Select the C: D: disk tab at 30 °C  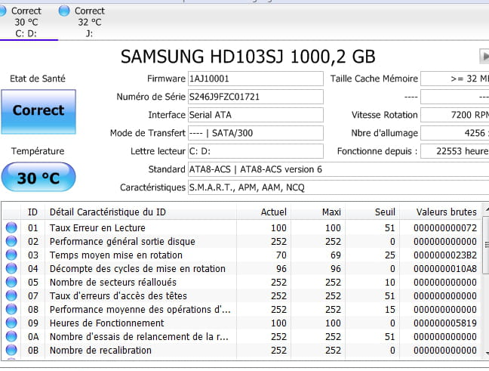(26, 22)
